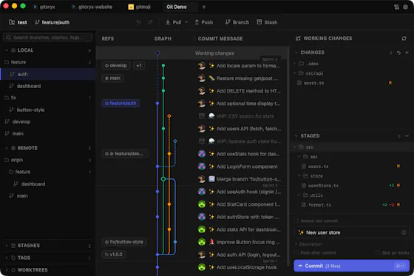Click the magnifier icon in the branch search box
The height and width of the screenshot is (276, 414).
[8, 38]
